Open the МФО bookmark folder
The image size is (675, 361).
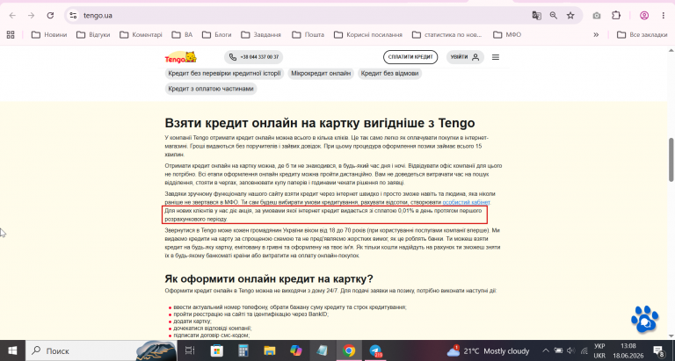click(506, 34)
